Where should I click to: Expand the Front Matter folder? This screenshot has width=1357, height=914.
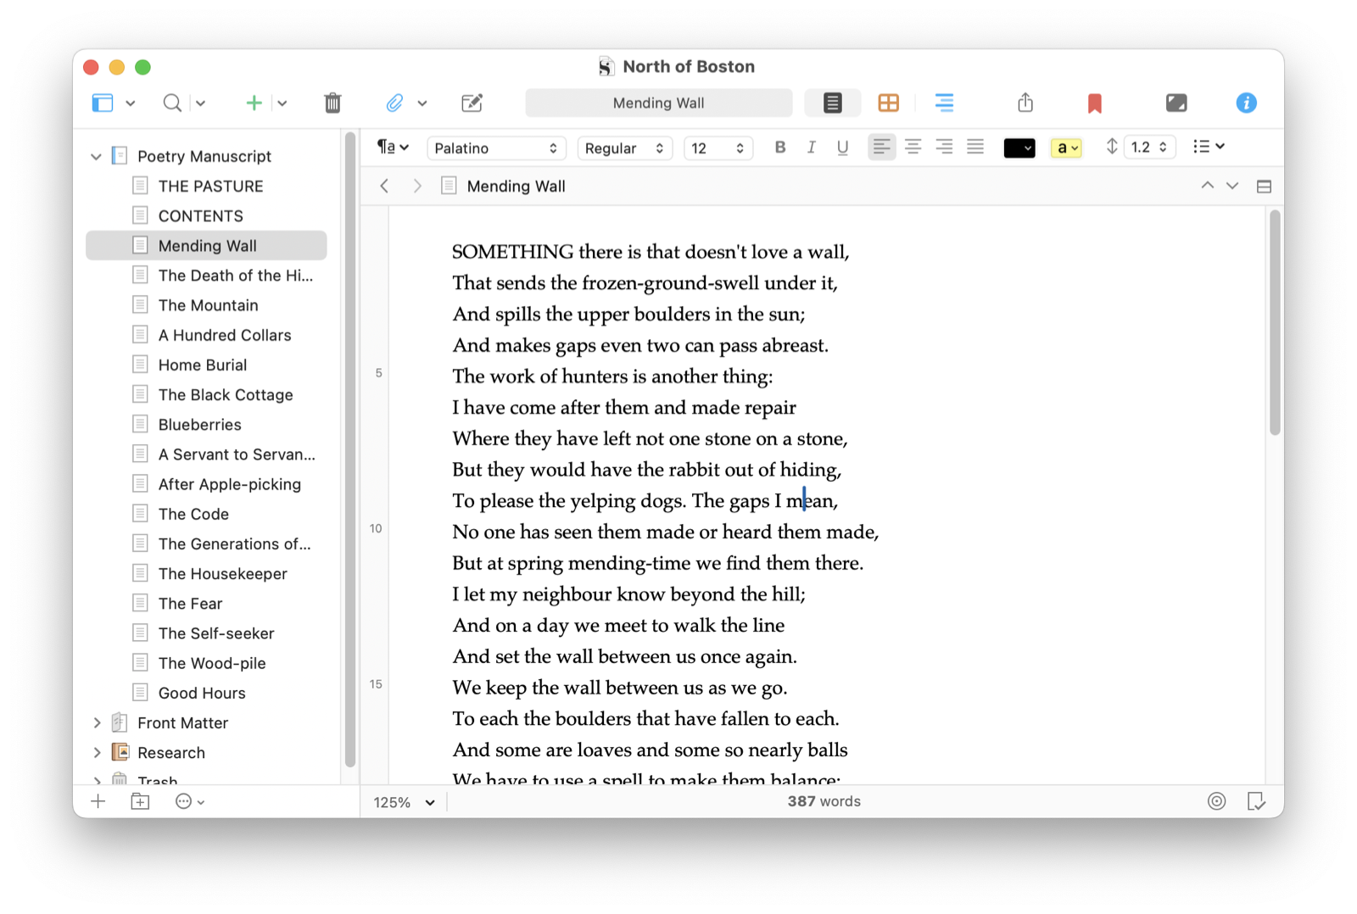tap(97, 723)
